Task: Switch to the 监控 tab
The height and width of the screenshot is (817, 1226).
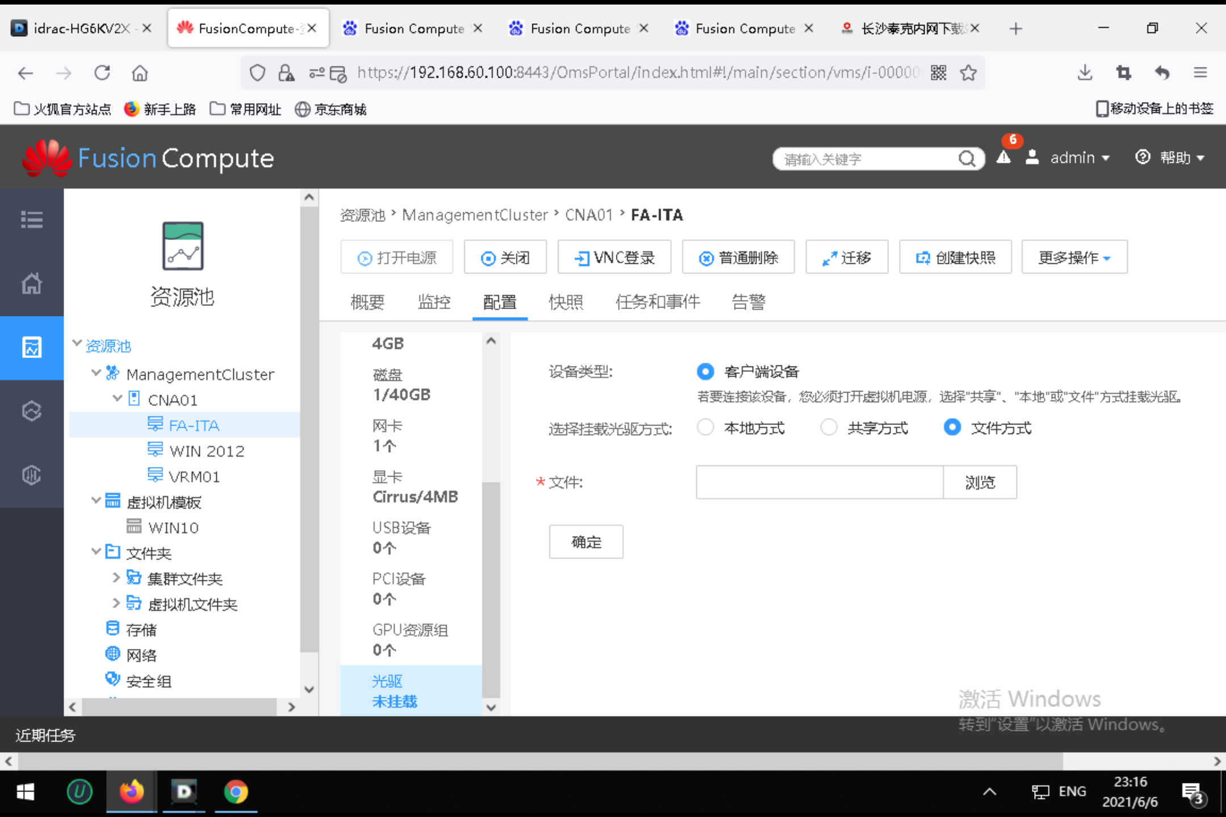Action: (x=434, y=302)
